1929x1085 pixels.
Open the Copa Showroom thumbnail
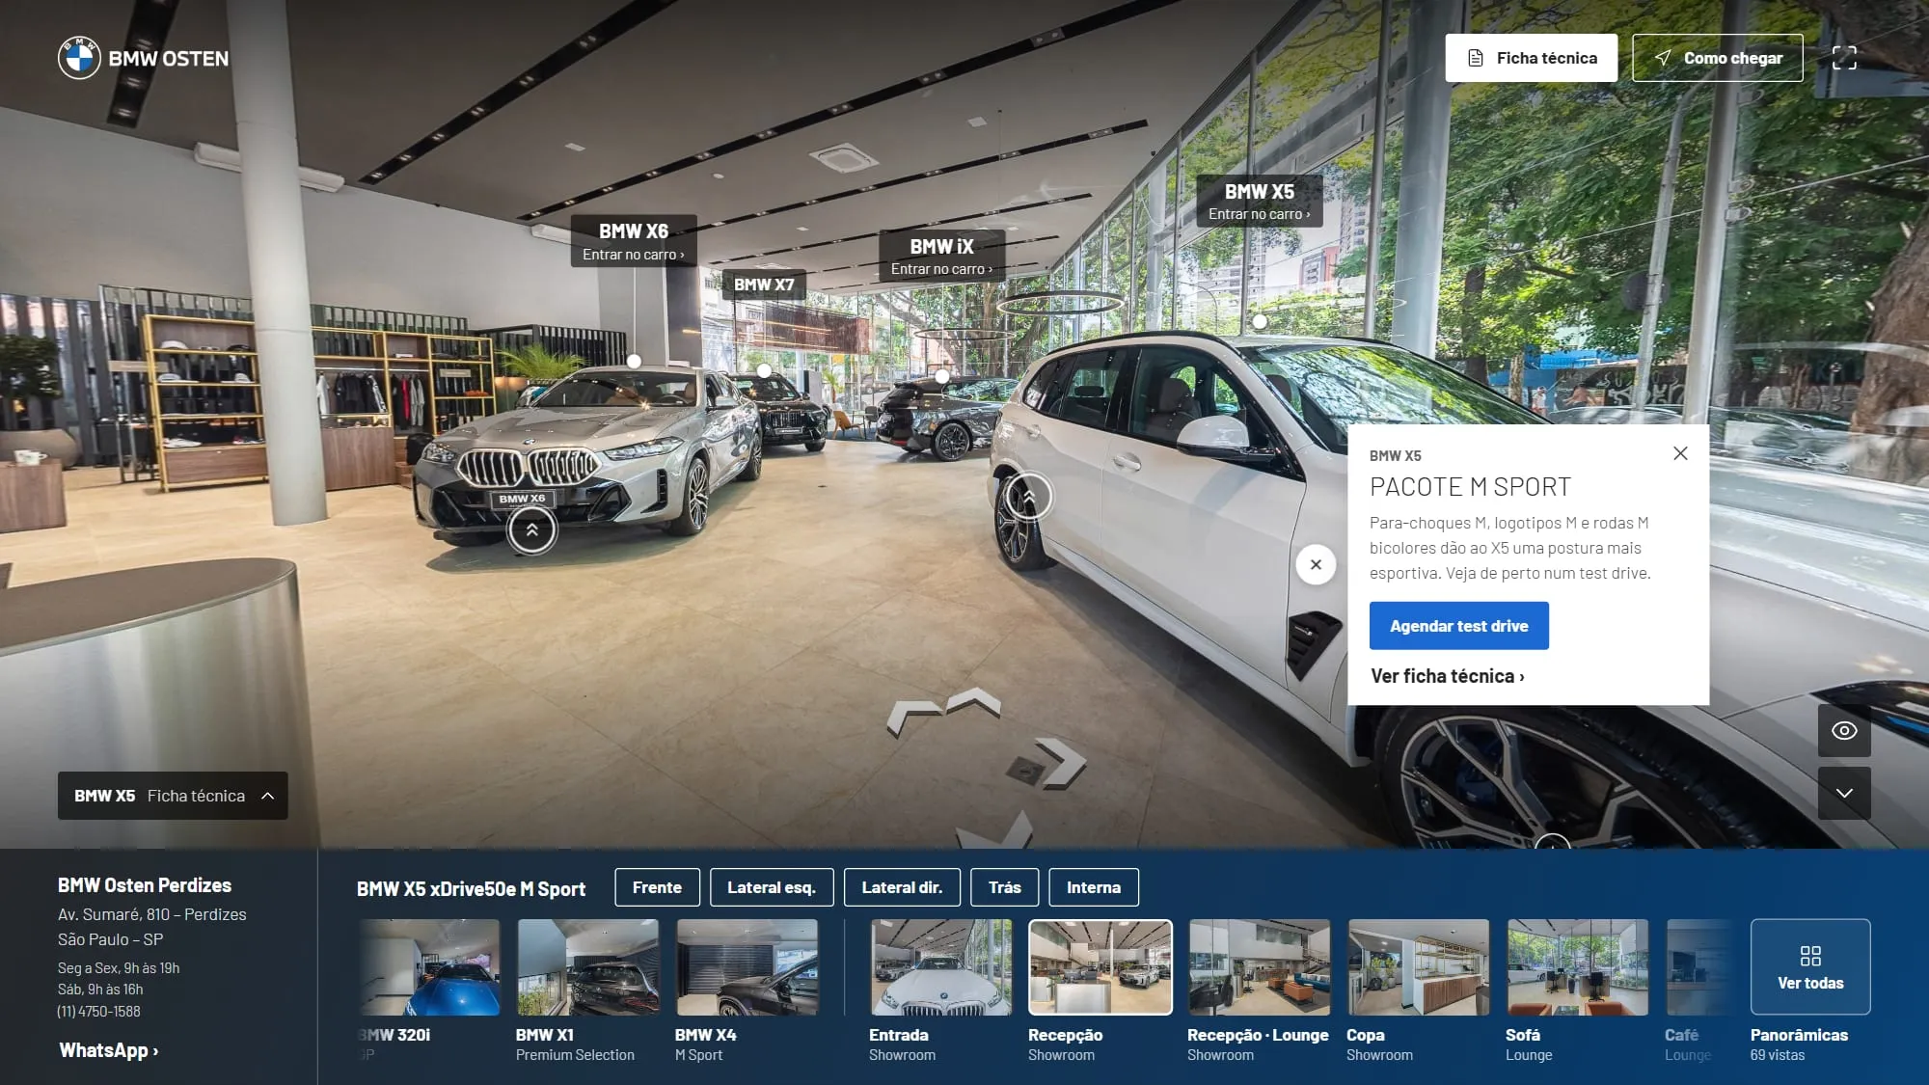(x=1418, y=967)
